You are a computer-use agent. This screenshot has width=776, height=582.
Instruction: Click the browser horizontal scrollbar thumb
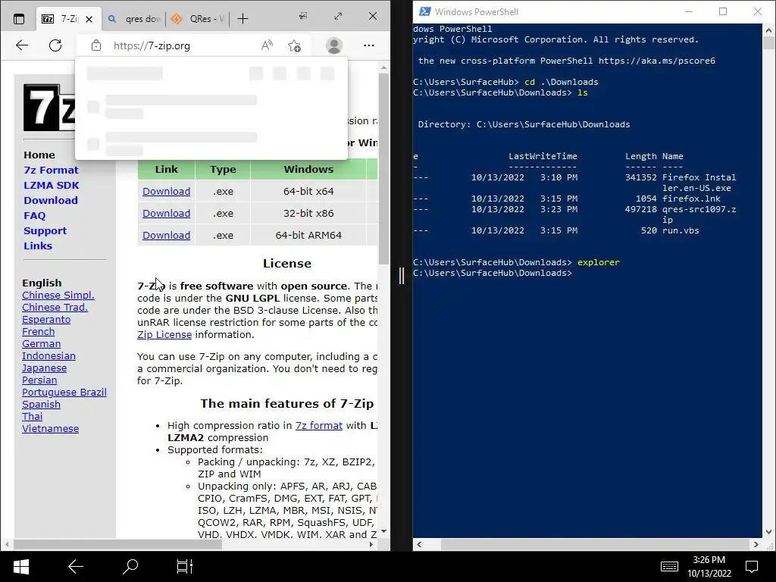pyautogui.click(x=117, y=544)
